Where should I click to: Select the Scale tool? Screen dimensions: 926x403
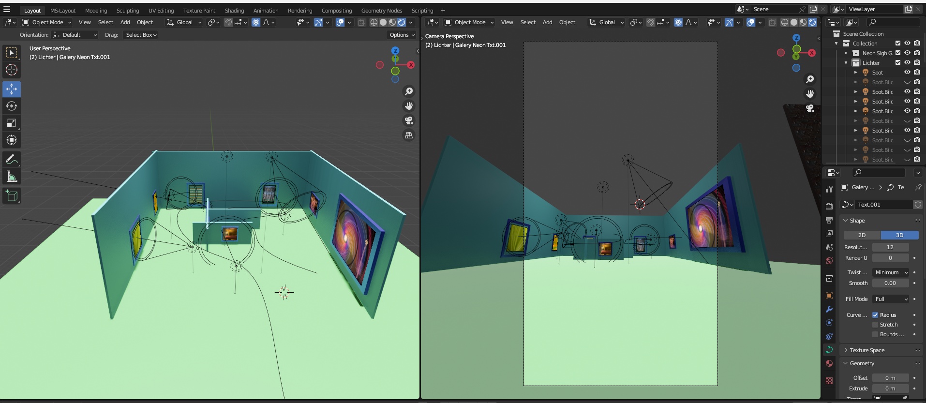tap(12, 123)
